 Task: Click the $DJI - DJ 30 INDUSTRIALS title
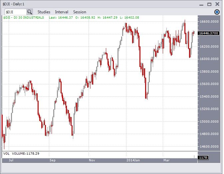click(x=24, y=18)
